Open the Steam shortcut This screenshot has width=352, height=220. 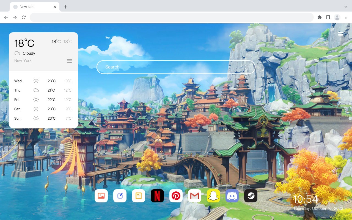pyautogui.click(x=251, y=196)
